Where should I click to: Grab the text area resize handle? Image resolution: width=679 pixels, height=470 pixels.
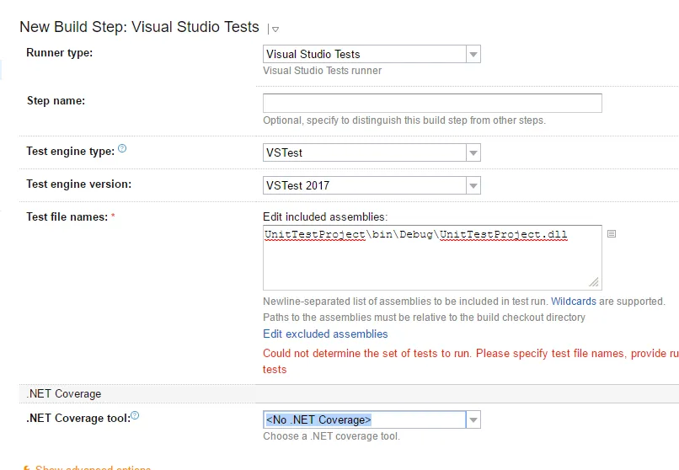[x=594, y=282]
